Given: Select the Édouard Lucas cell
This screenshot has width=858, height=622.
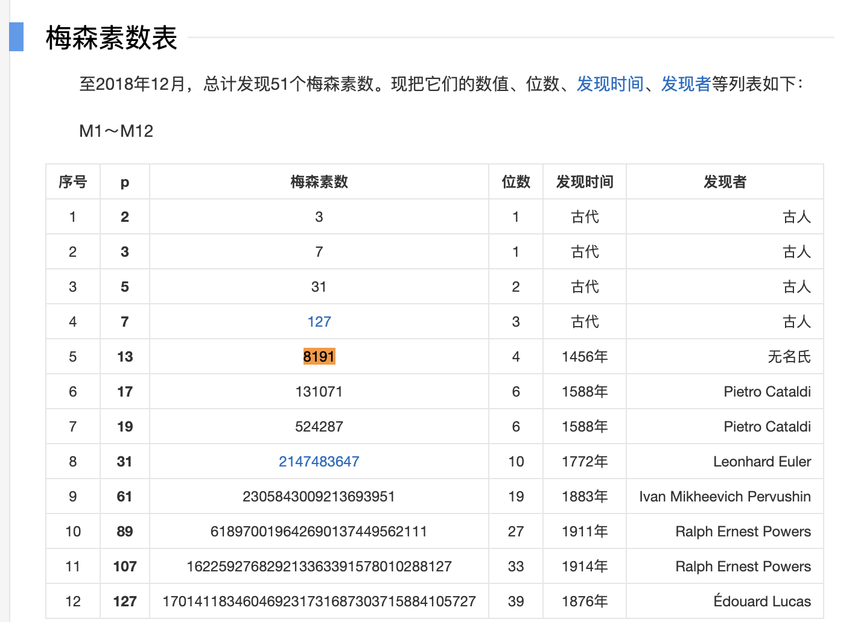Looking at the screenshot, I should pos(761,602).
